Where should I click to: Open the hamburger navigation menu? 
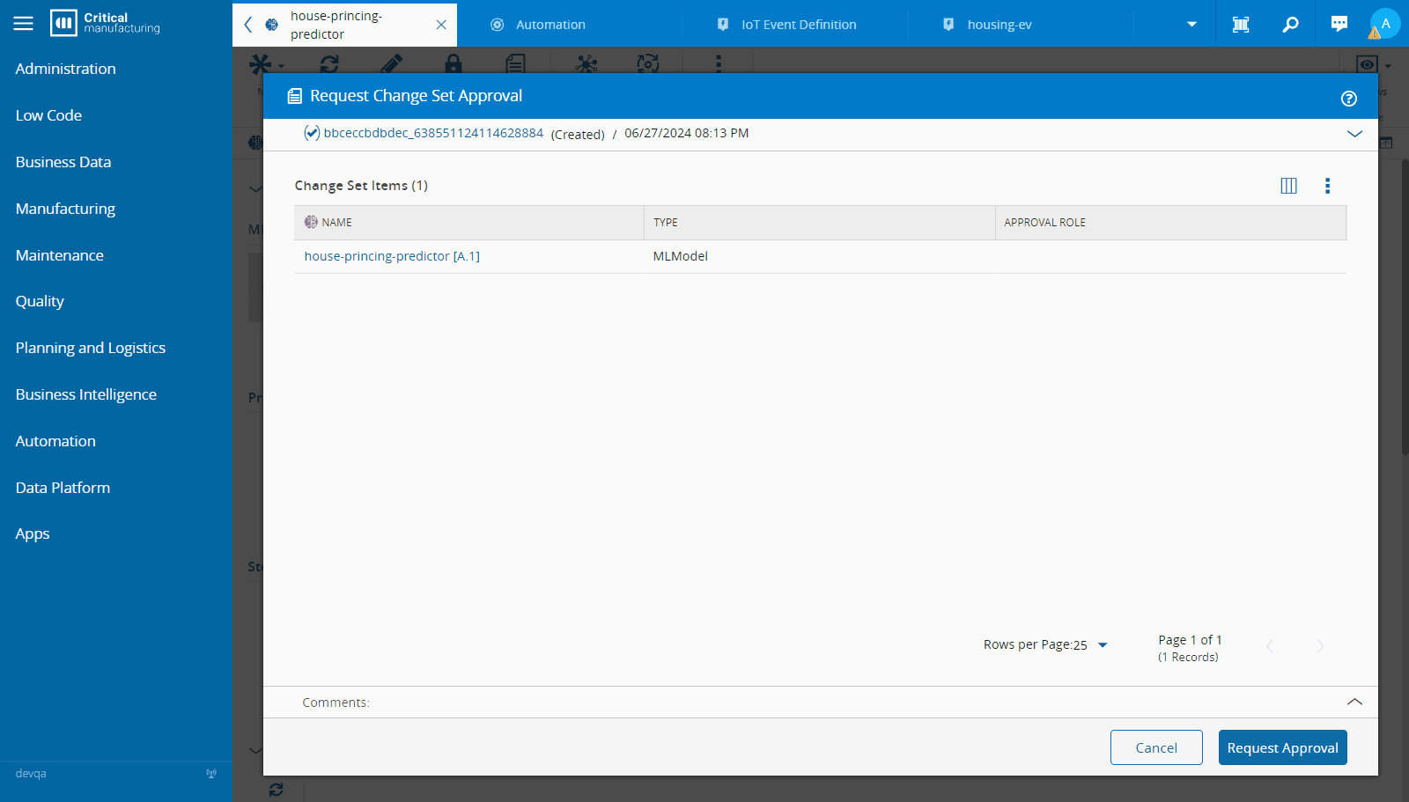[24, 24]
